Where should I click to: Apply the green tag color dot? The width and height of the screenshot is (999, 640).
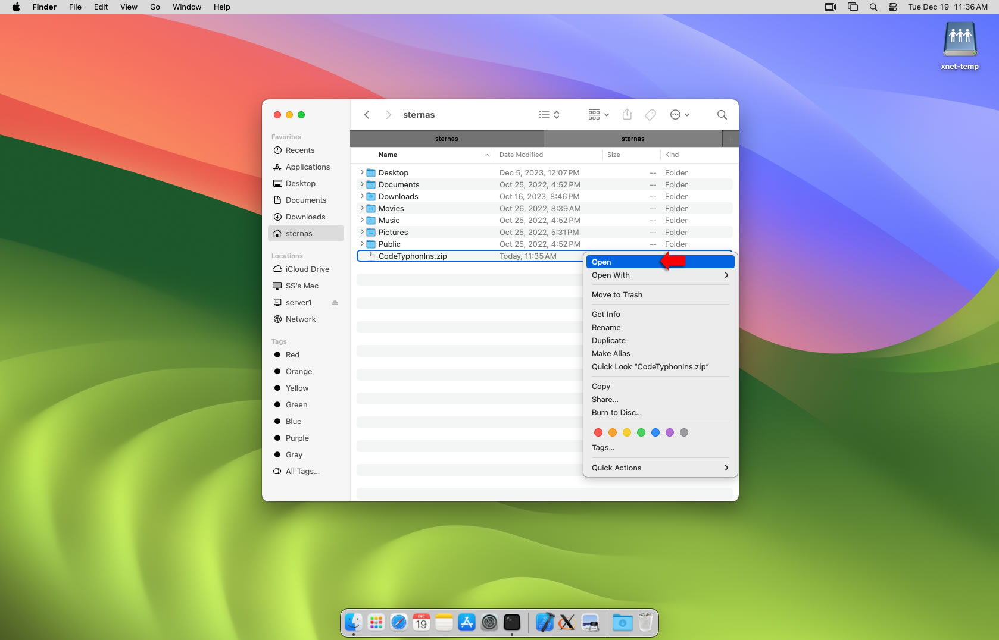click(x=641, y=432)
